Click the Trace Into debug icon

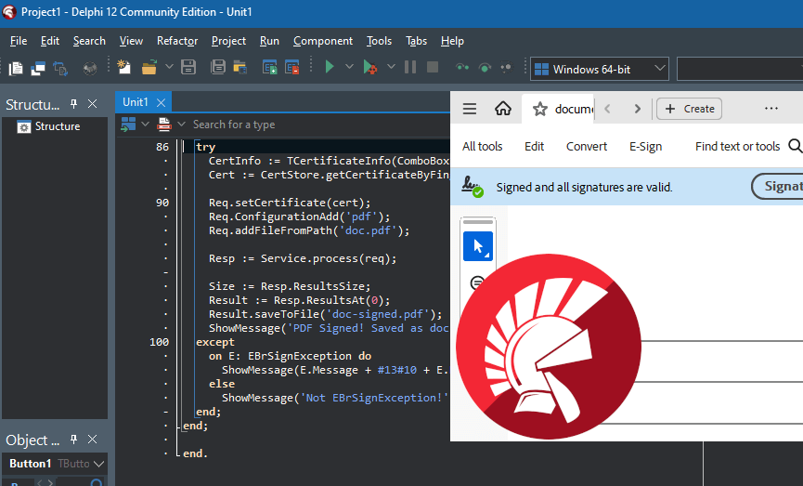pyautogui.click(x=462, y=67)
